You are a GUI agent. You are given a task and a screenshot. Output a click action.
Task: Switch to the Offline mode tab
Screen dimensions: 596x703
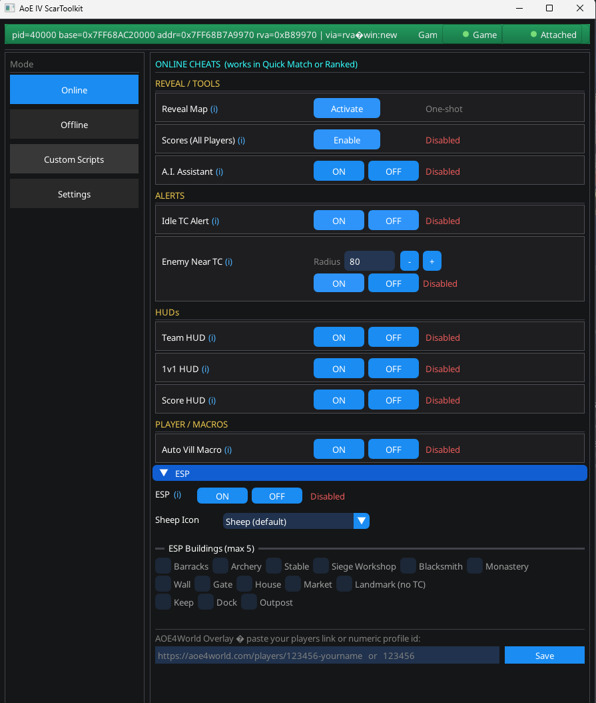(74, 125)
